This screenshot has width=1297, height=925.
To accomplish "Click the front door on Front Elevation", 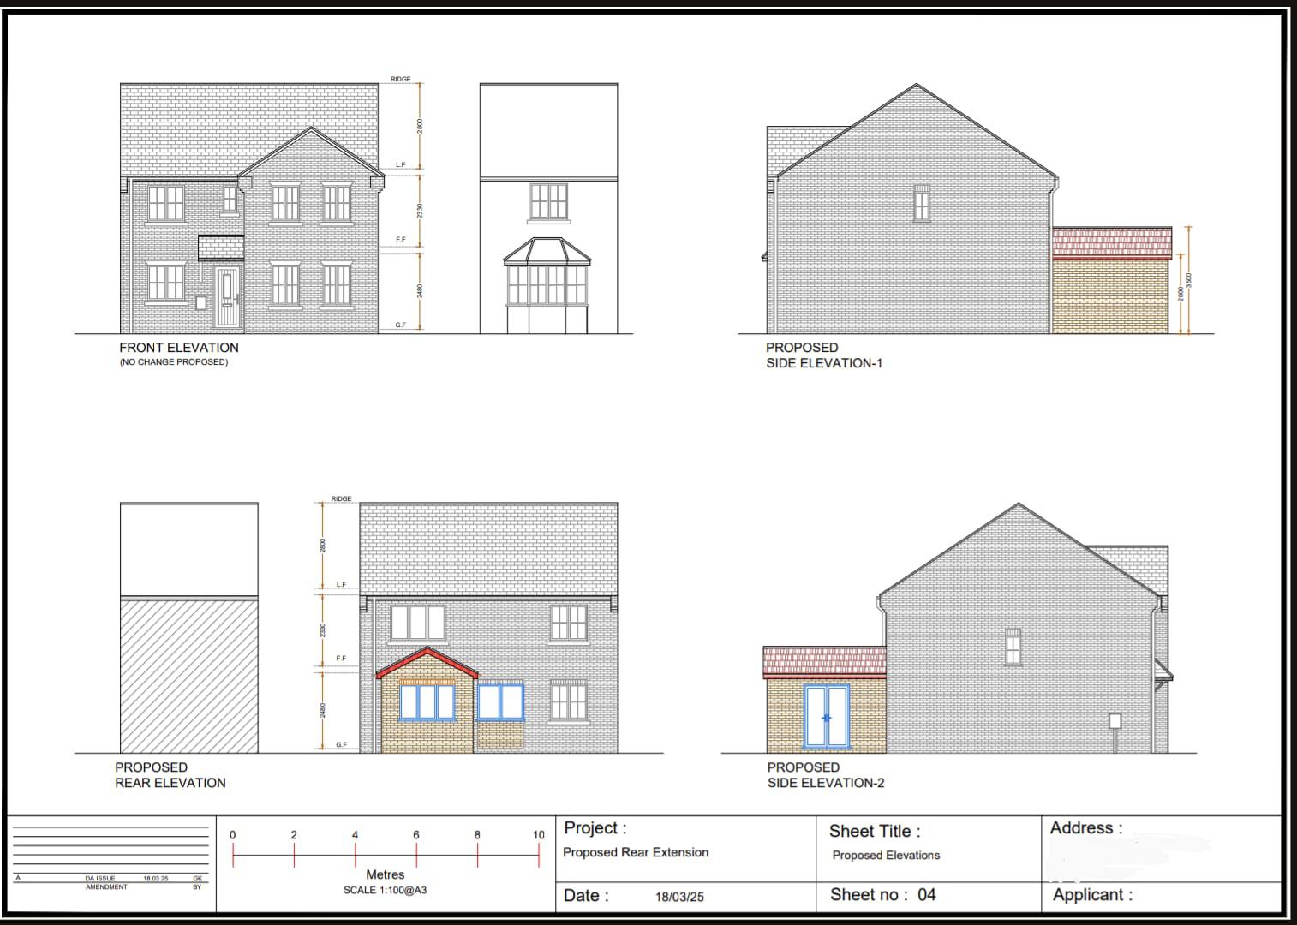I will [227, 297].
